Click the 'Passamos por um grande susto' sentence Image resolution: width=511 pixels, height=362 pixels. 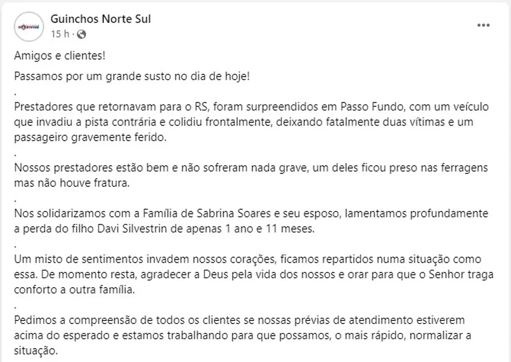click(x=132, y=76)
